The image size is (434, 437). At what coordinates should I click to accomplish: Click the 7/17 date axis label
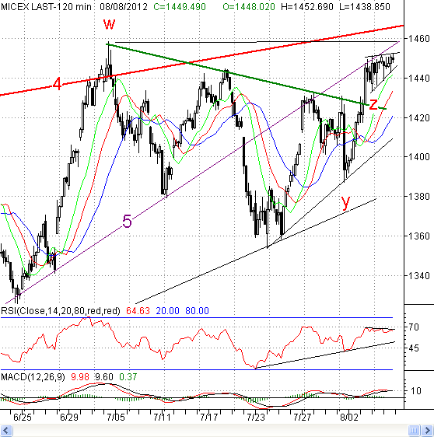click(x=209, y=418)
